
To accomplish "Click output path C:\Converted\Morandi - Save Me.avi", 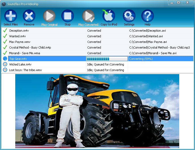I will (x=153, y=53).
